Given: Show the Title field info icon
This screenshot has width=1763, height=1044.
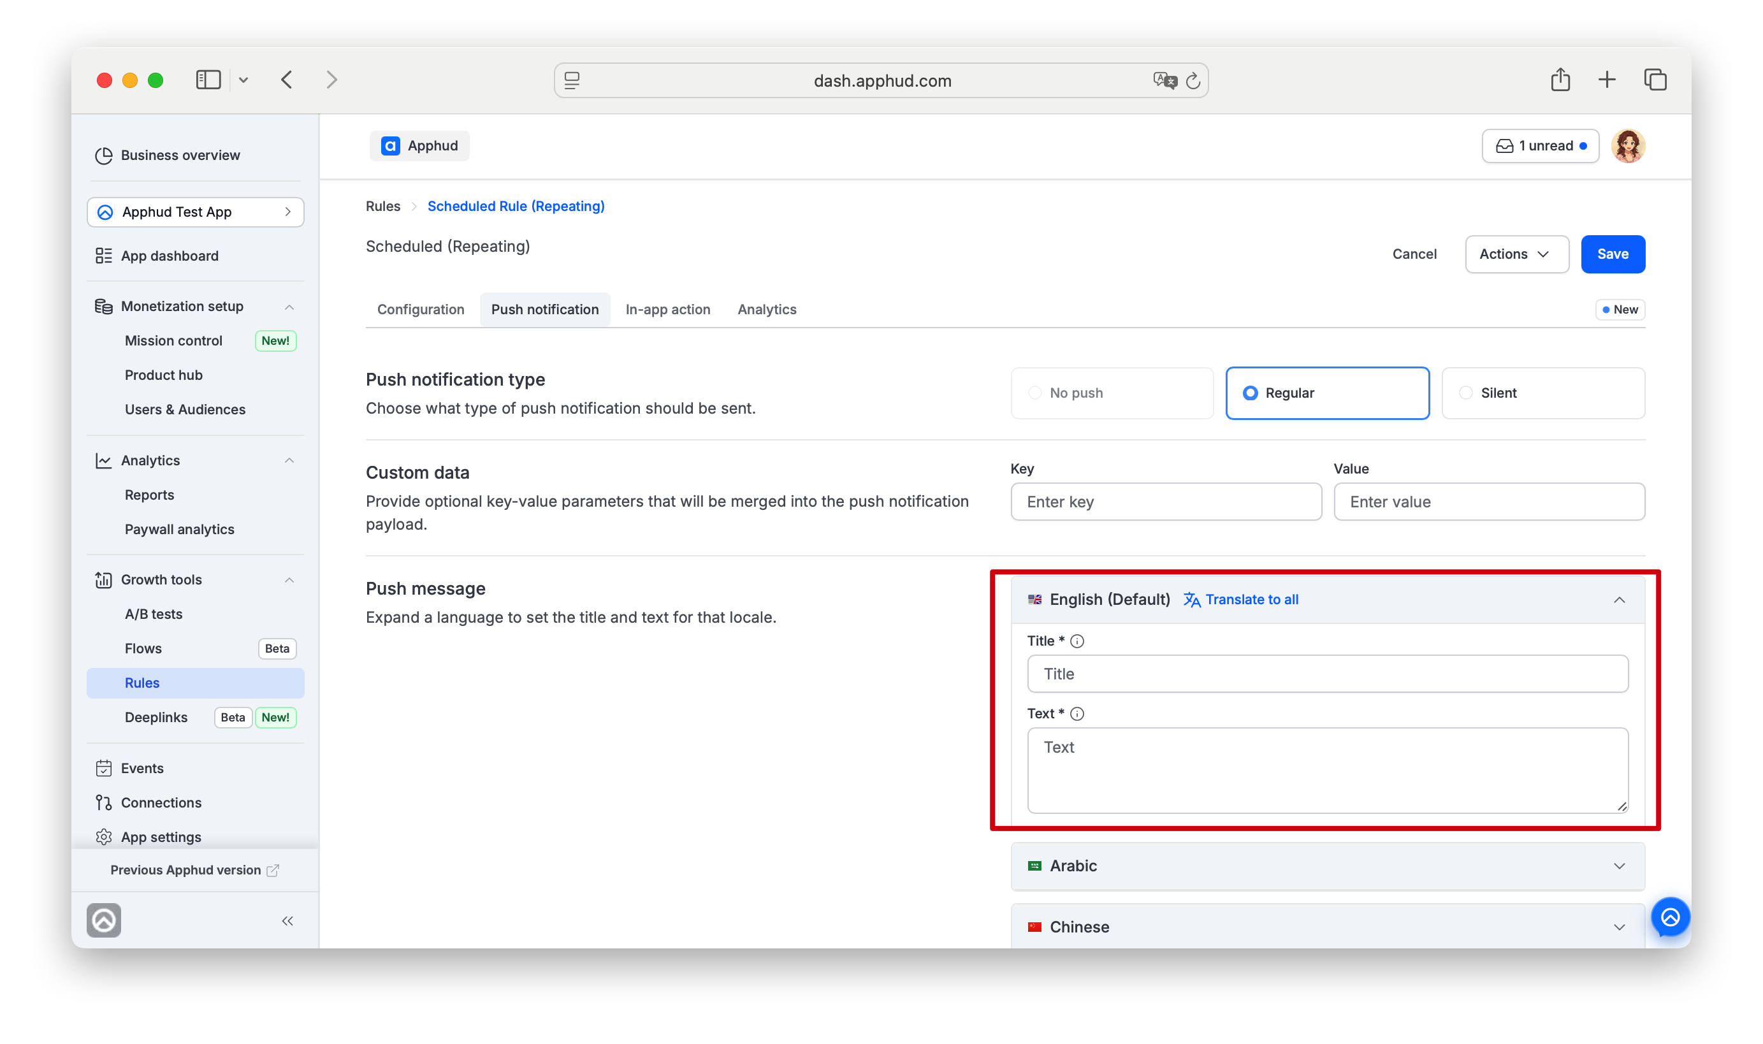Looking at the screenshot, I should [x=1077, y=641].
